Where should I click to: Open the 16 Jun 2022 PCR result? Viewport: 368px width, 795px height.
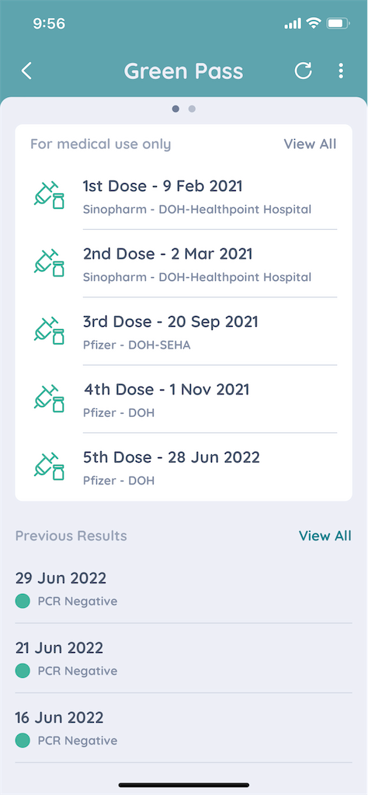[x=183, y=728]
